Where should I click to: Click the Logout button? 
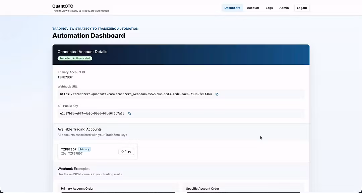click(x=302, y=8)
